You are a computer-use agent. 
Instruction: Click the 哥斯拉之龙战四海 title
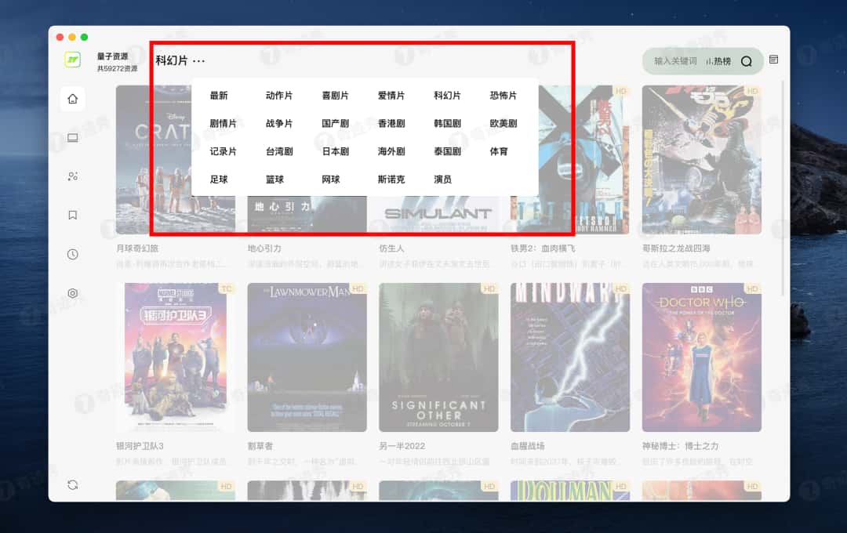[676, 248]
